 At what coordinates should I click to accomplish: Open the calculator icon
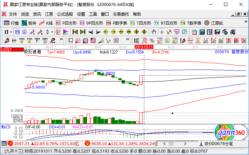pos(202,32)
